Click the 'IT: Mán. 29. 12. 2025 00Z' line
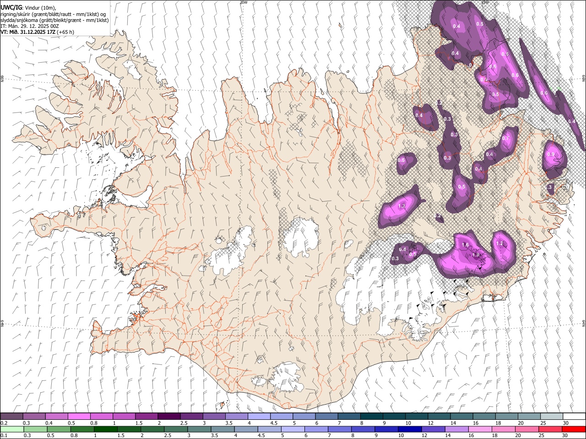Viewport: 586px width, 439px height. coord(29,26)
